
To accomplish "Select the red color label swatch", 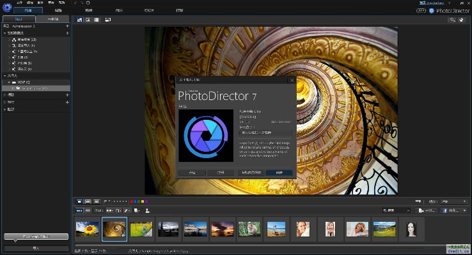I will (131, 201).
